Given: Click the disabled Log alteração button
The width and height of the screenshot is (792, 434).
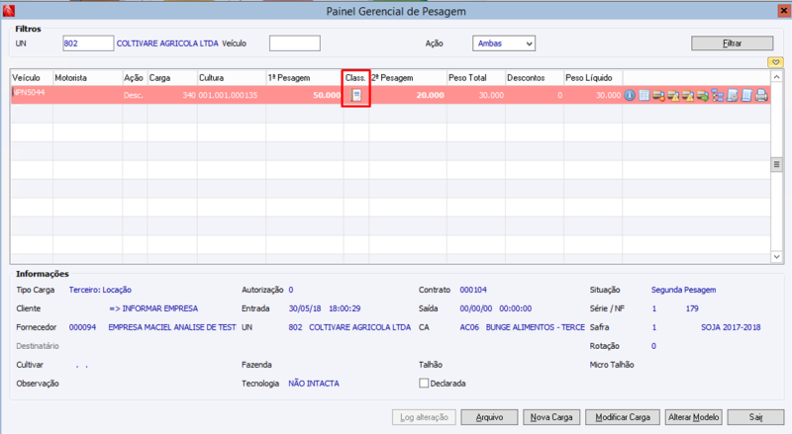Looking at the screenshot, I should (x=424, y=417).
